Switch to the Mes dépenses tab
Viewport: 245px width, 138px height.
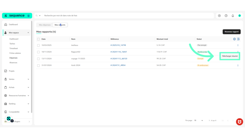pos(45,25)
